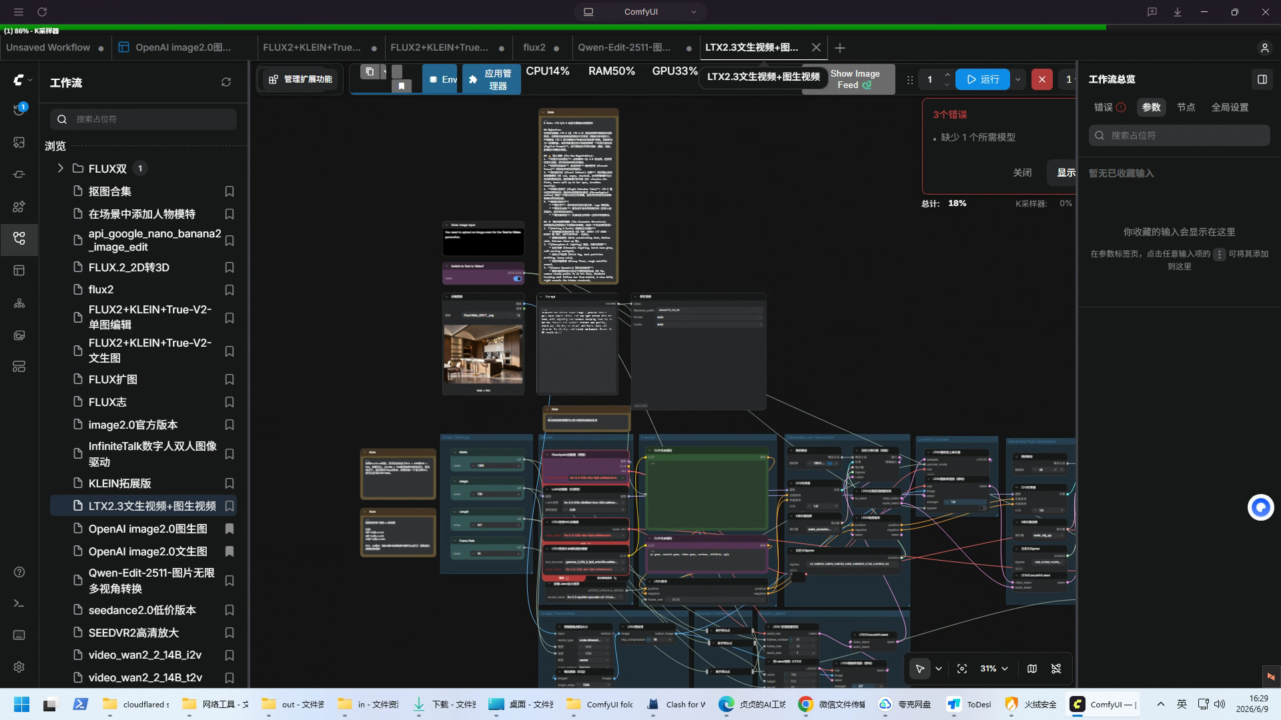Image resolution: width=1281 pixels, height=720 pixels.
Task: Open the ComfyUI logo menu
Action: [x=22, y=80]
